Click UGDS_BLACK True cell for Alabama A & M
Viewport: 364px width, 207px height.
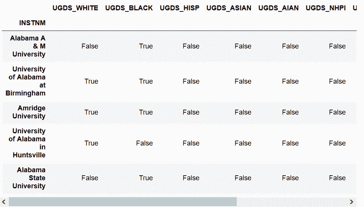tap(146, 46)
